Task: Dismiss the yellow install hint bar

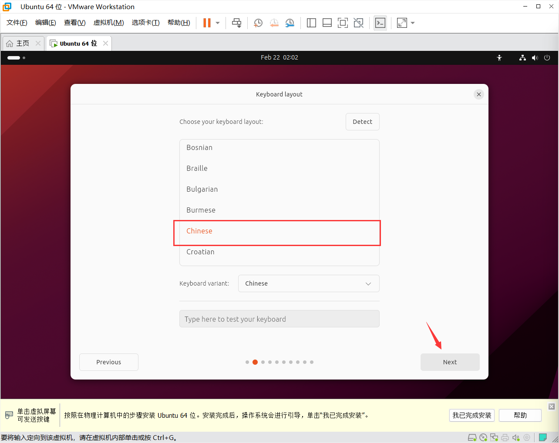Action: [x=552, y=406]
